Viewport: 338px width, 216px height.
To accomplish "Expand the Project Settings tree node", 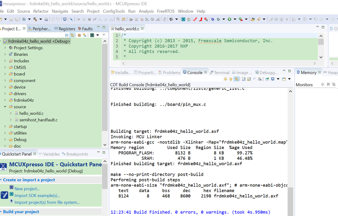I will [x=5, y=48].
